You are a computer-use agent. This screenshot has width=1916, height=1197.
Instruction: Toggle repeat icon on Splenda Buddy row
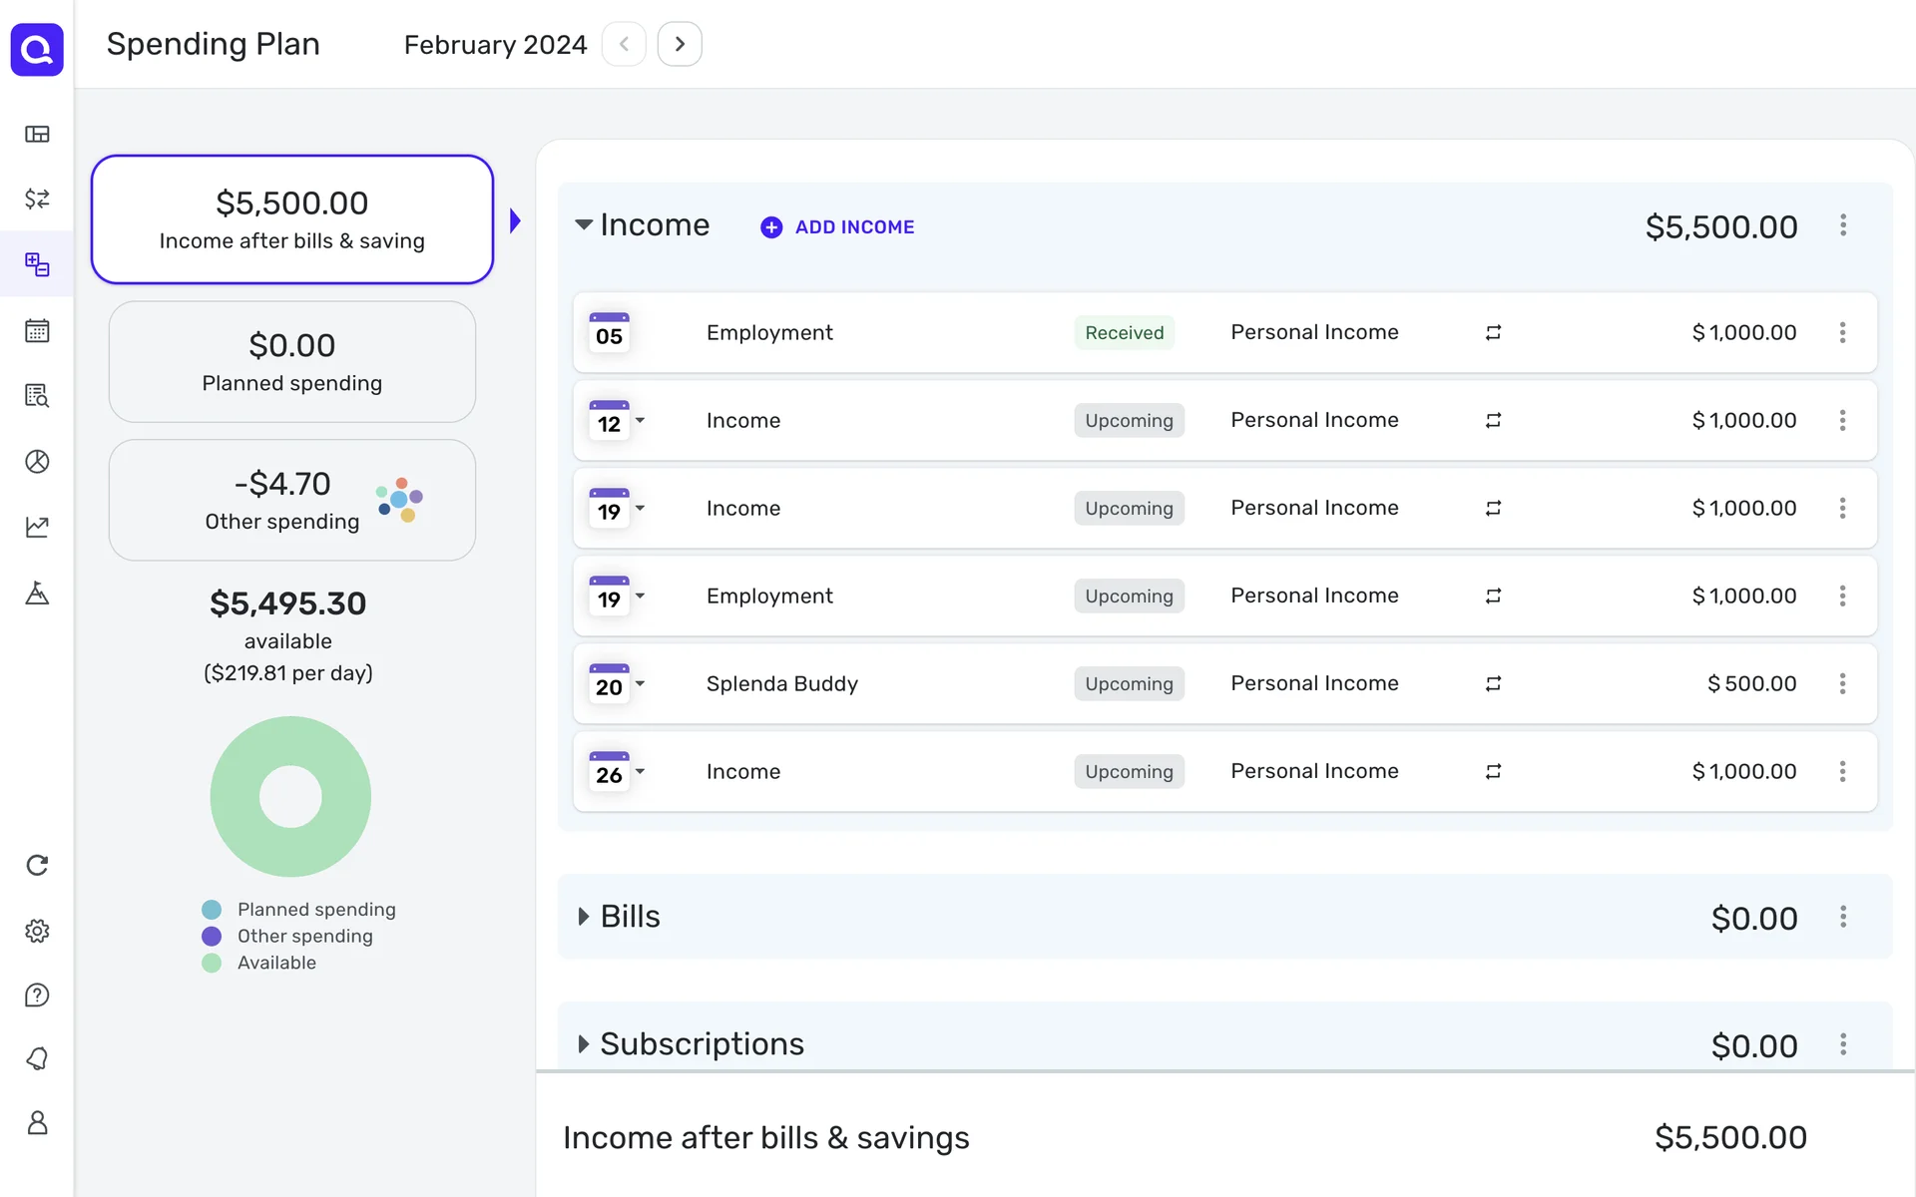[1493, 683]
